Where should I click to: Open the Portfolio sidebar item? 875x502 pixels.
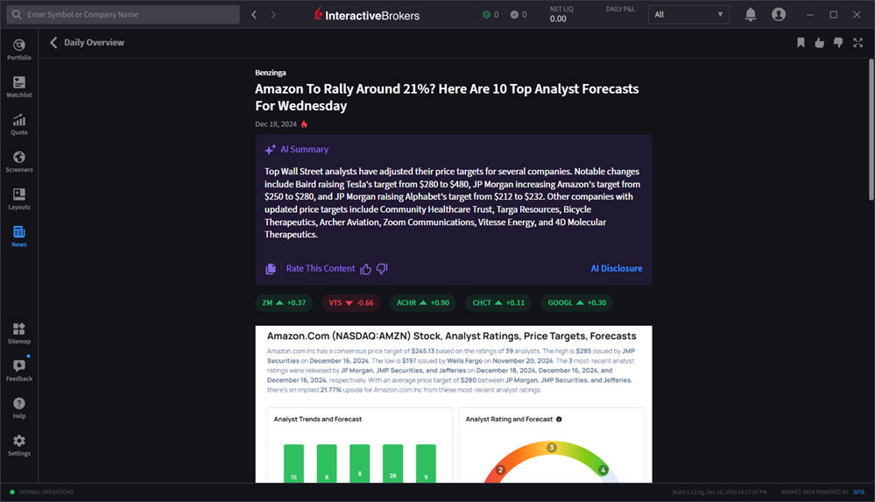coord(19,50)
